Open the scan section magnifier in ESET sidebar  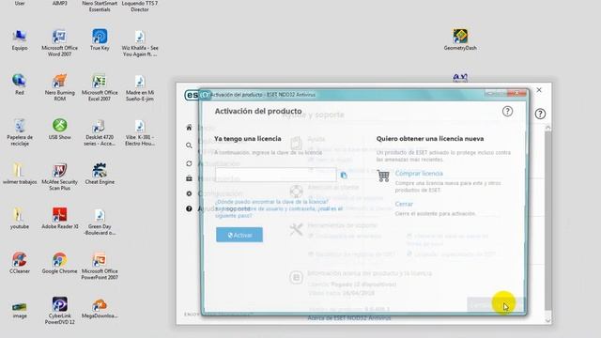(189, 146)
